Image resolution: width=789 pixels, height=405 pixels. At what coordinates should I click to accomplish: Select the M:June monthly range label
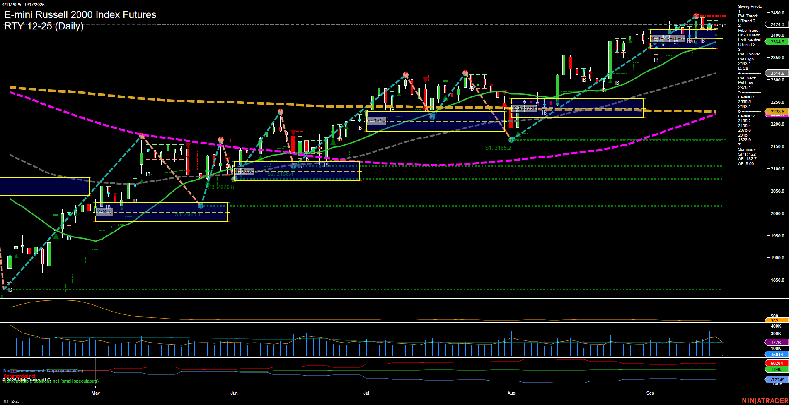click(244, 171)
